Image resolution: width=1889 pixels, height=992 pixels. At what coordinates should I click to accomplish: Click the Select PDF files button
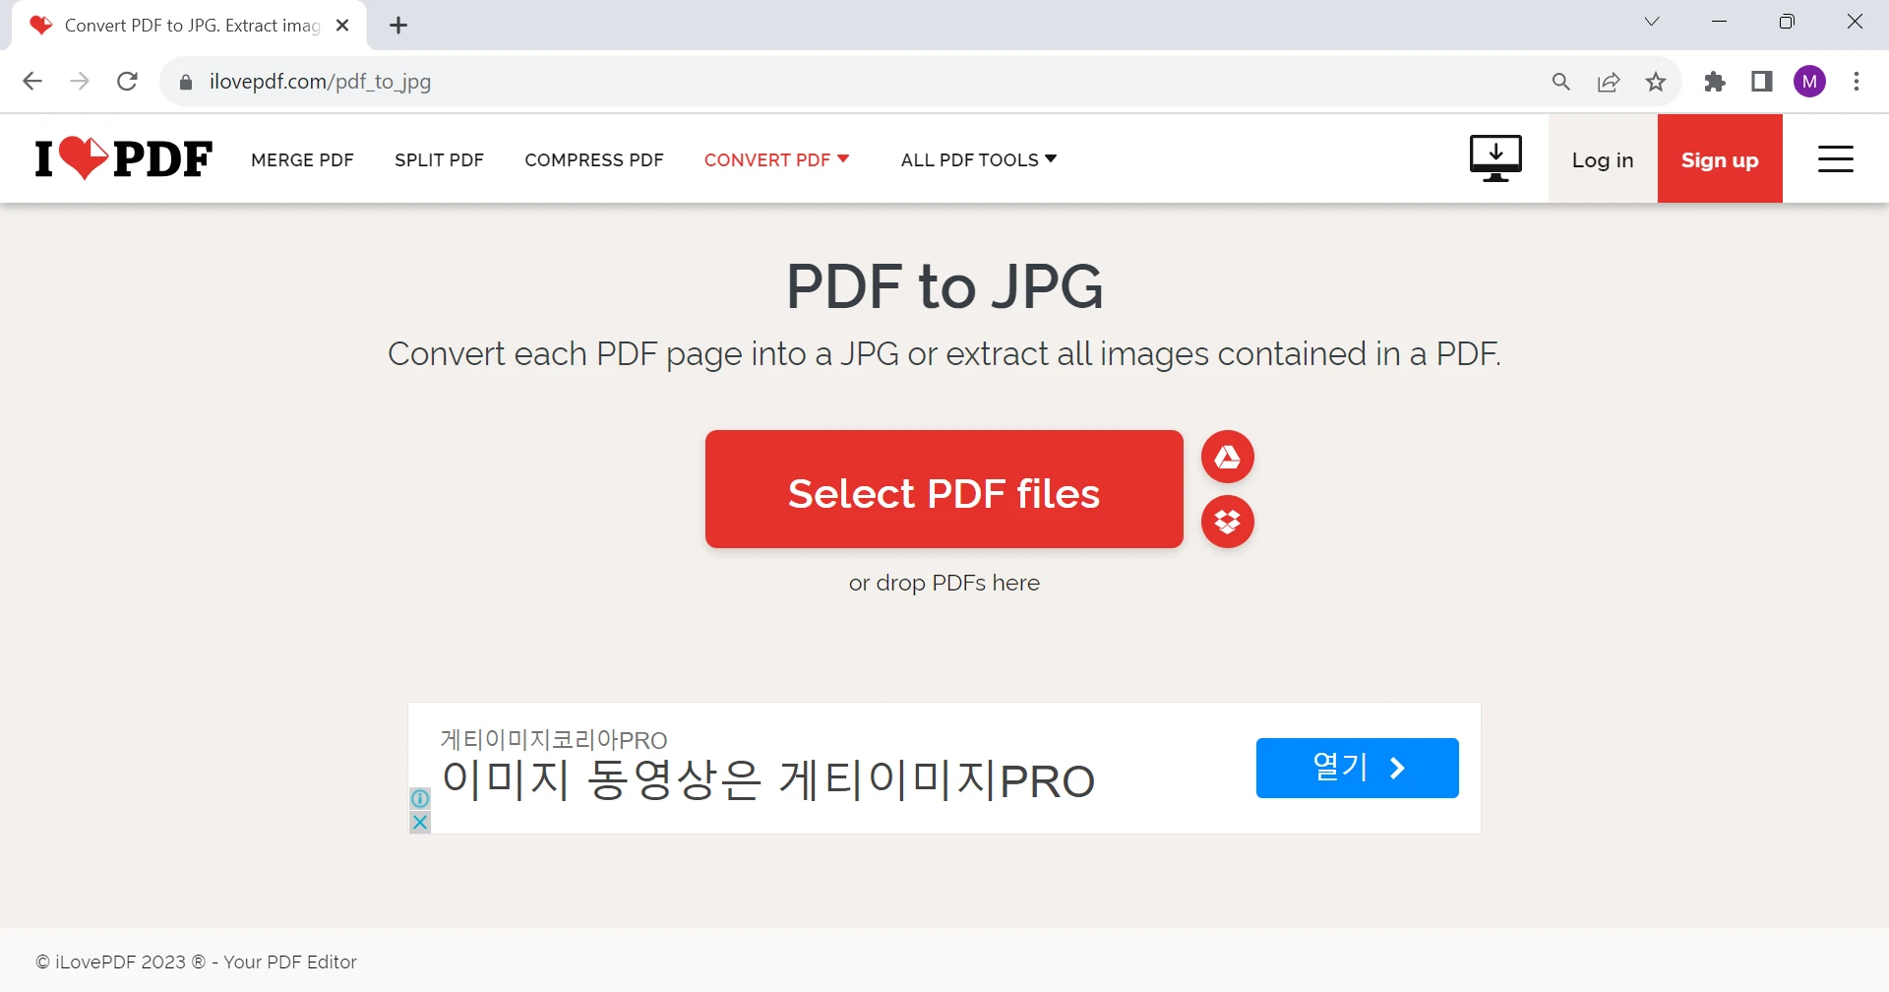tap(944, 489)
